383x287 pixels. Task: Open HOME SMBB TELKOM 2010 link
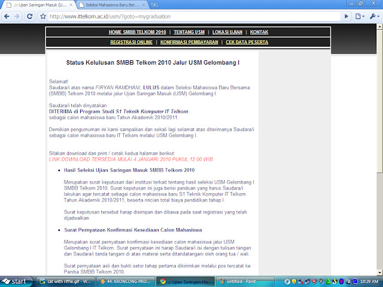pos(137,32)
